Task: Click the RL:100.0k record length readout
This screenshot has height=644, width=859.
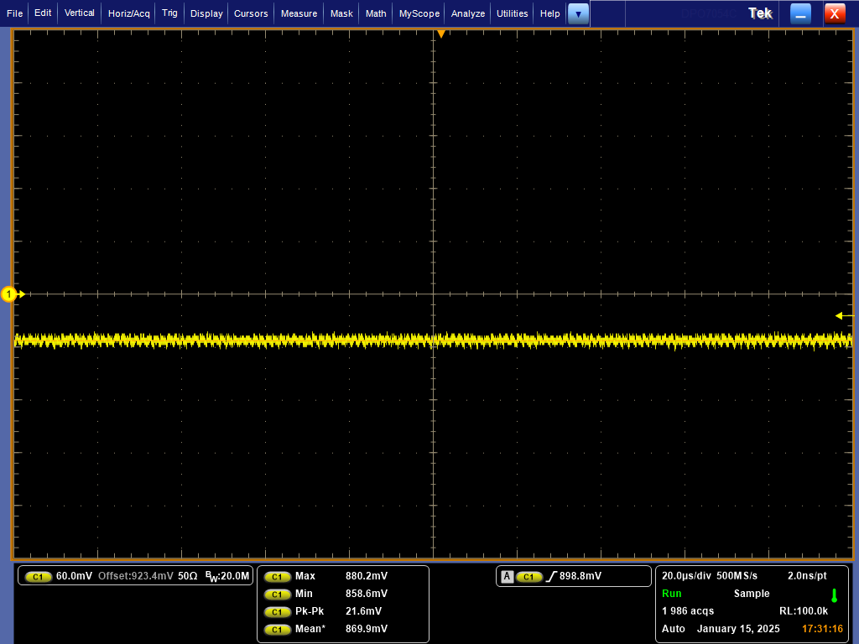Action: [x=804, y=611]
